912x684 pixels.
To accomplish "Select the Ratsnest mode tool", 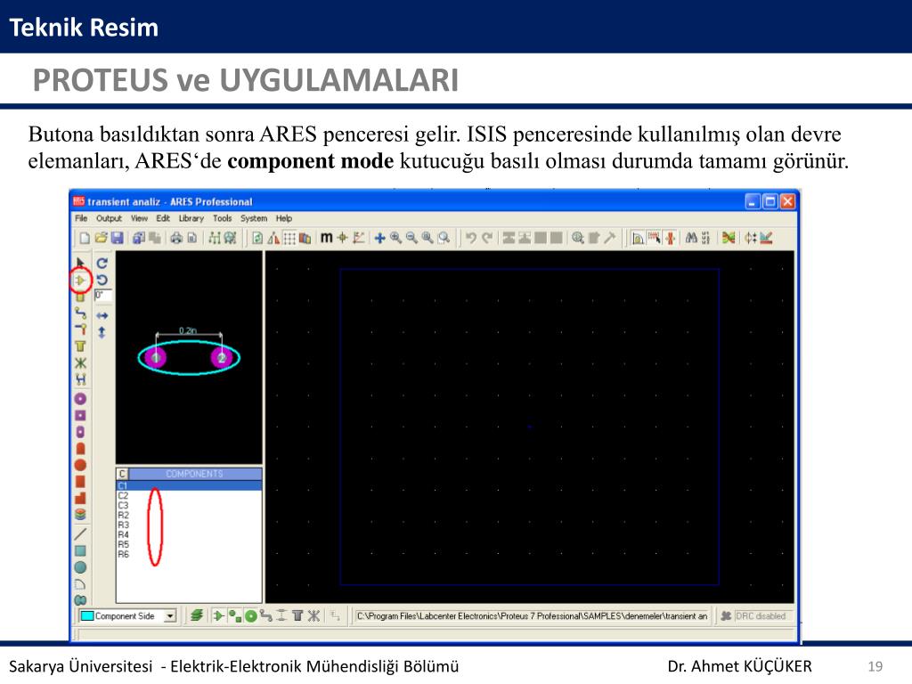I will click(80, 363).
